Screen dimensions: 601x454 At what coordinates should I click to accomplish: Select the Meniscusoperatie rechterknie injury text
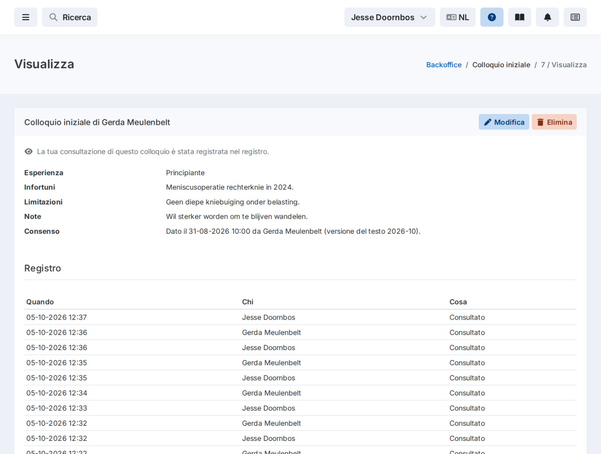[x=230, y=187]
